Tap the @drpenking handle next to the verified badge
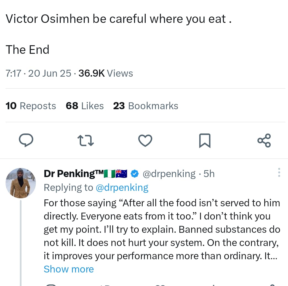This screenshot has width=288, height=286. [x=169, y=174]
